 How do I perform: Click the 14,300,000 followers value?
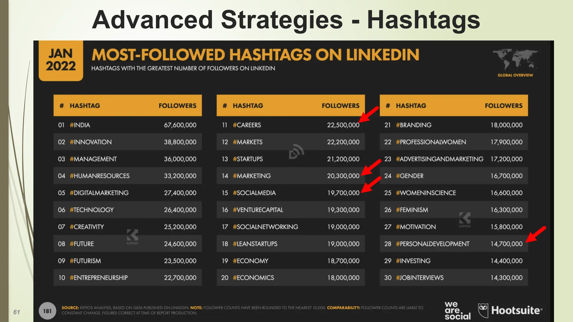[506, 278]
